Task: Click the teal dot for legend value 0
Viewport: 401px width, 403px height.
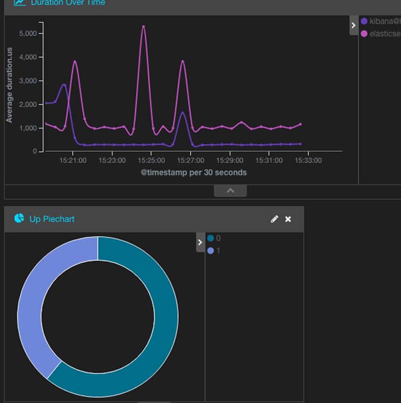Action: point(210,239)
